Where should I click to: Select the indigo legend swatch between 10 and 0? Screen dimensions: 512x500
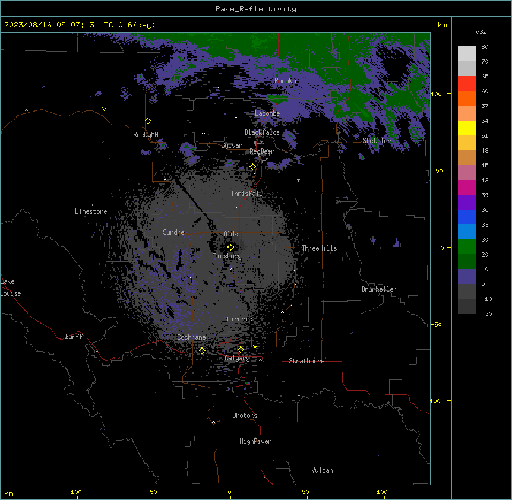click(467, 277)
